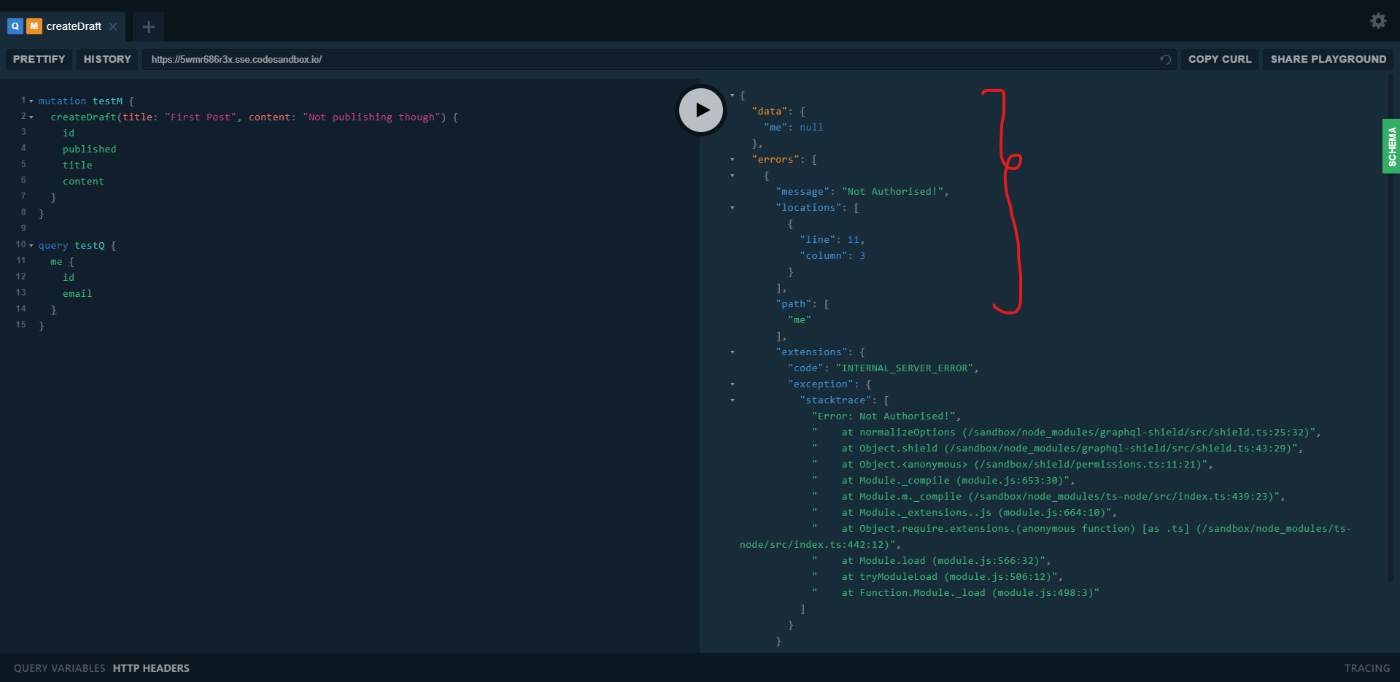Collapse the "exception" object arrow
The image size is (1400, 682).
tap(732, 384)
